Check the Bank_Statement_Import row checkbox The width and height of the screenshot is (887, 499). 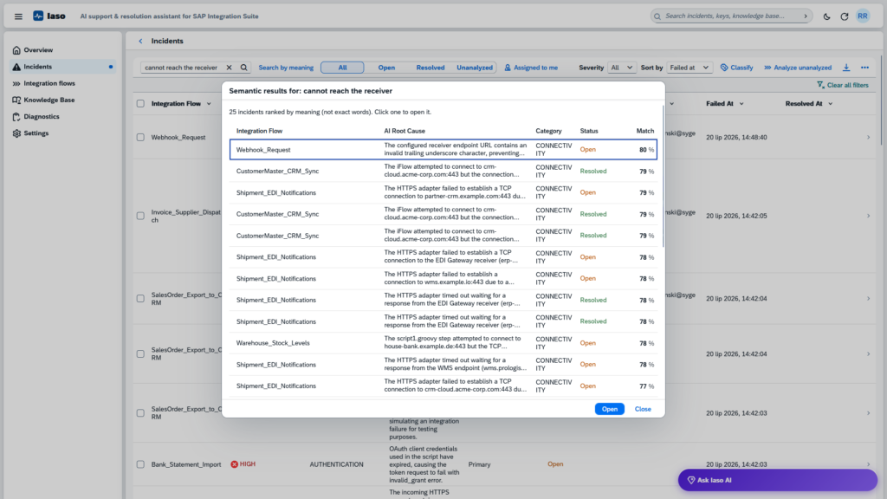(140, 464)
